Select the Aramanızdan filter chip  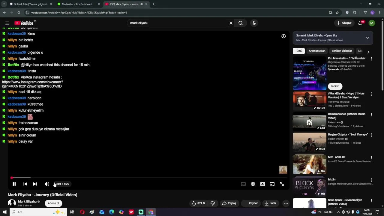click(317, 51)
